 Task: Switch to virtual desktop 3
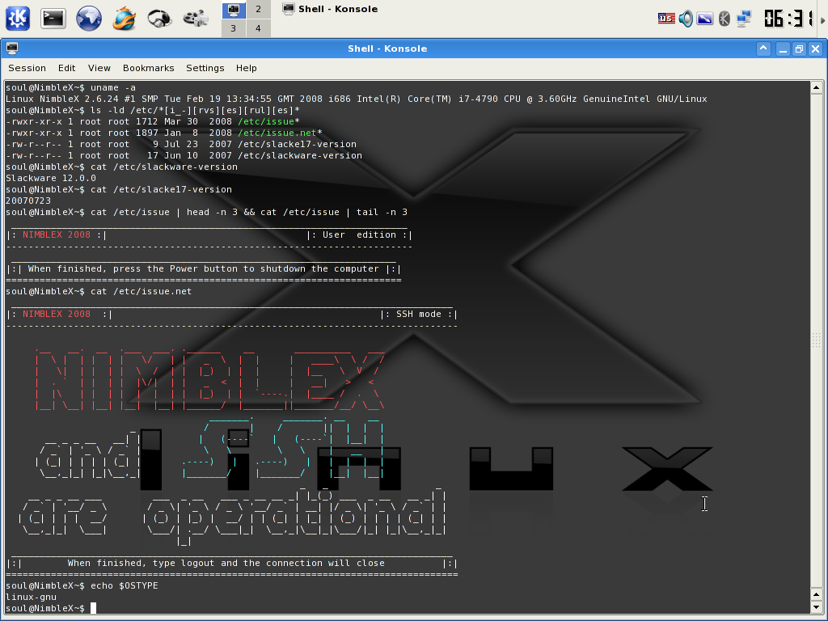click(x=234, y=28)
